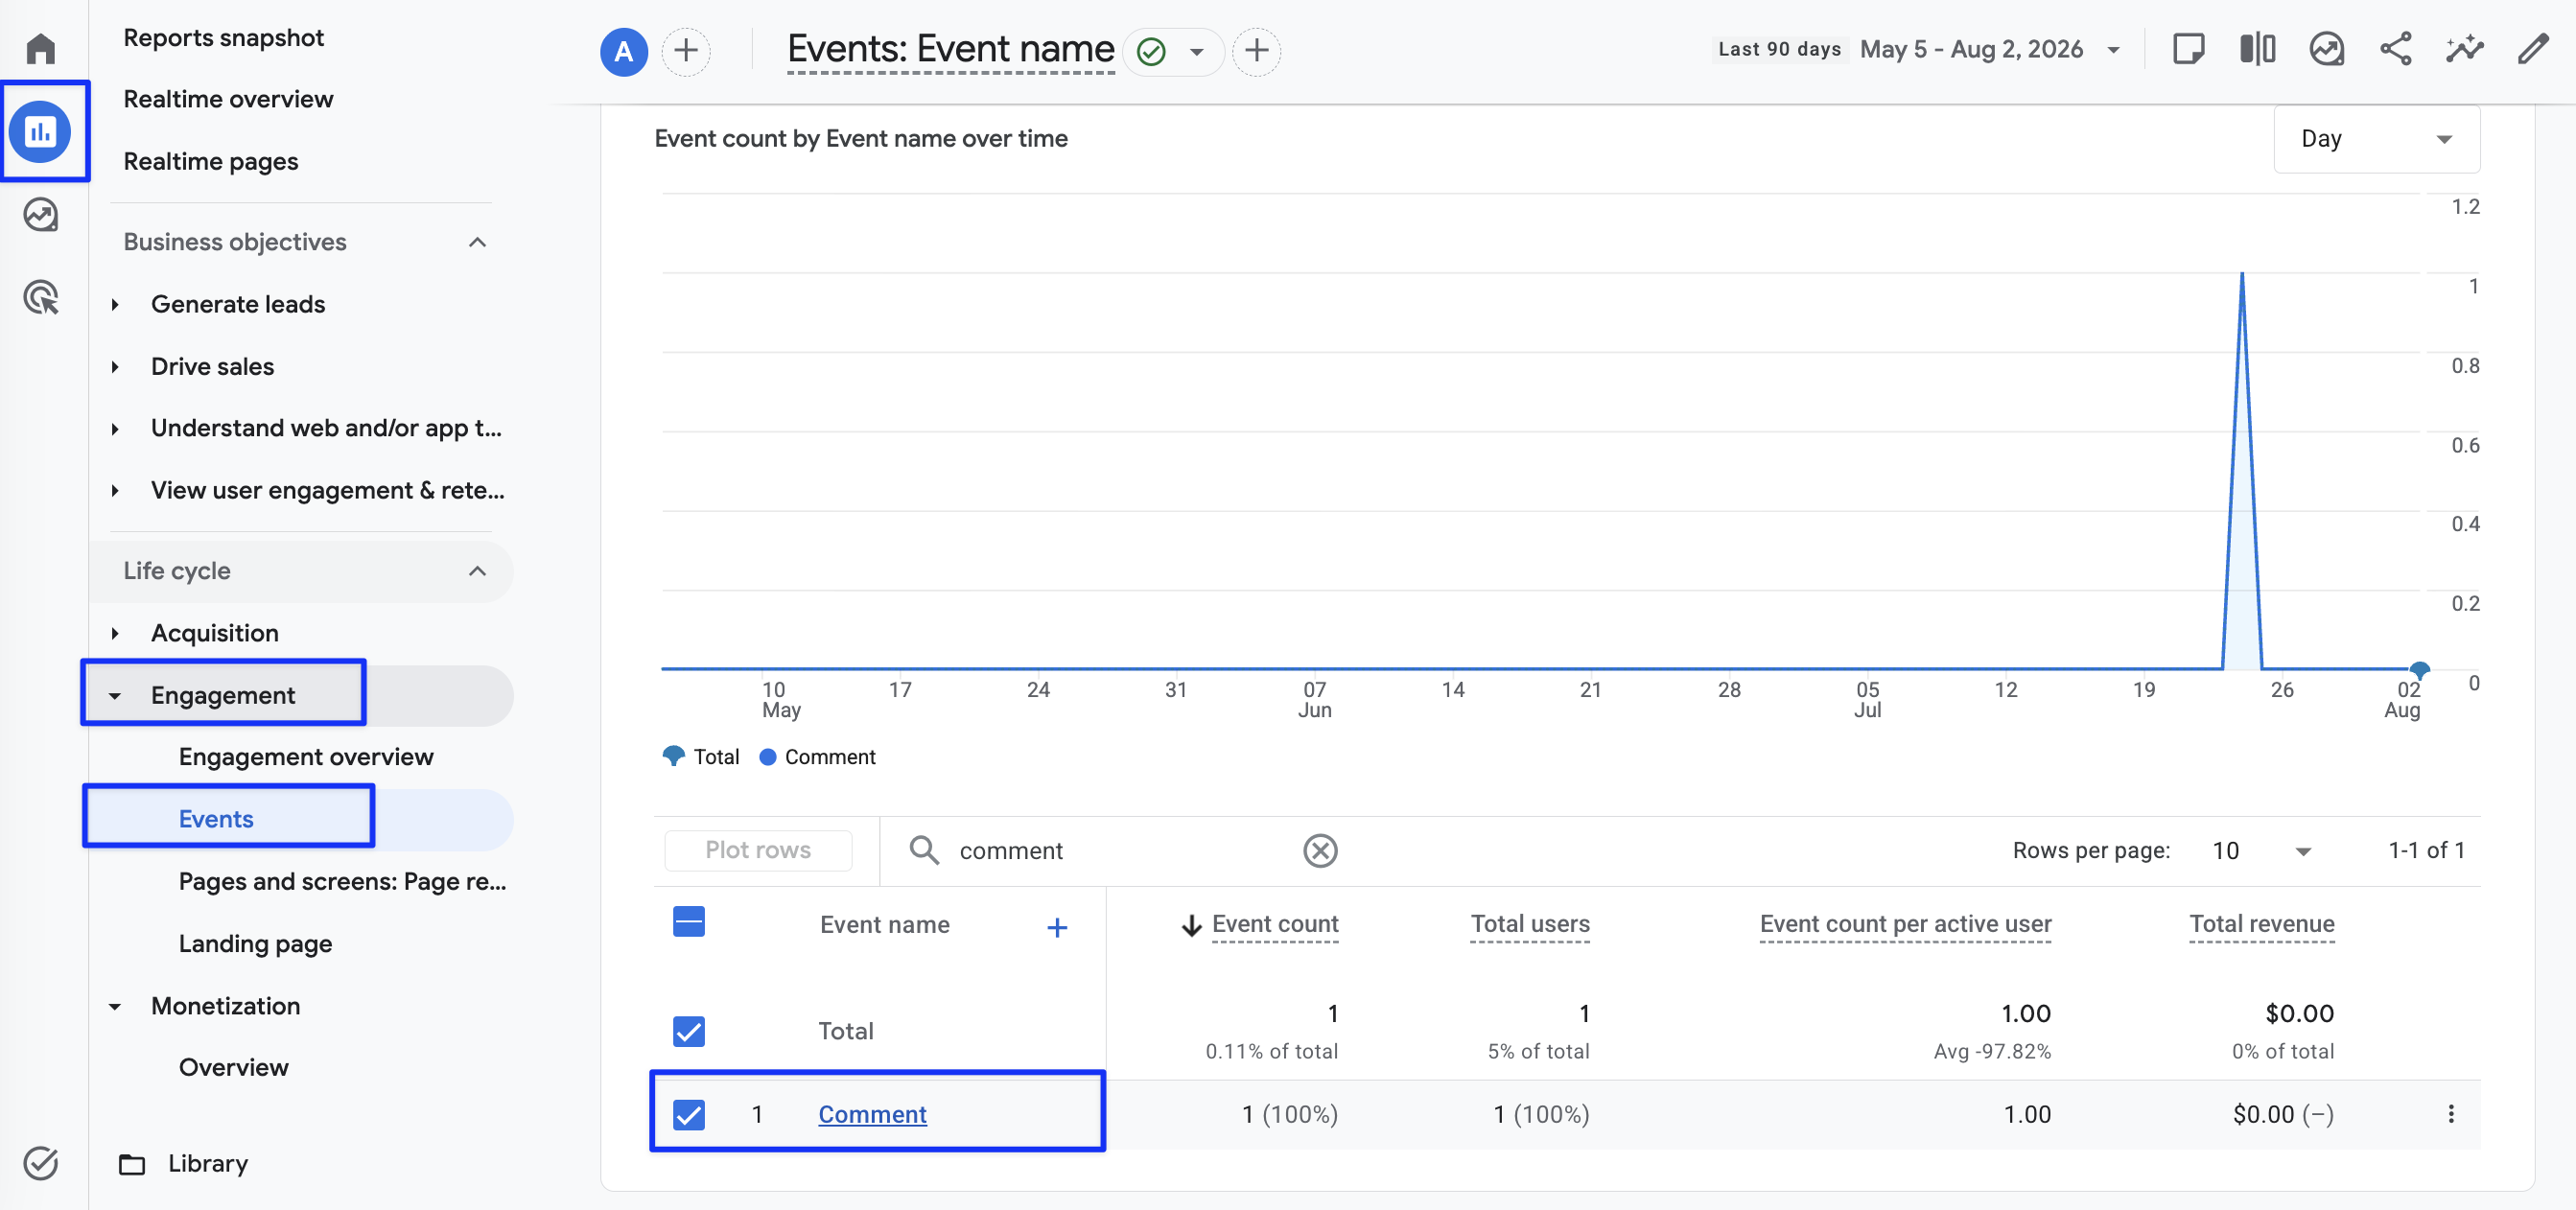The image size is (2576, 1210).
Task: Click the Event name column header
Action: pos(885,925)
